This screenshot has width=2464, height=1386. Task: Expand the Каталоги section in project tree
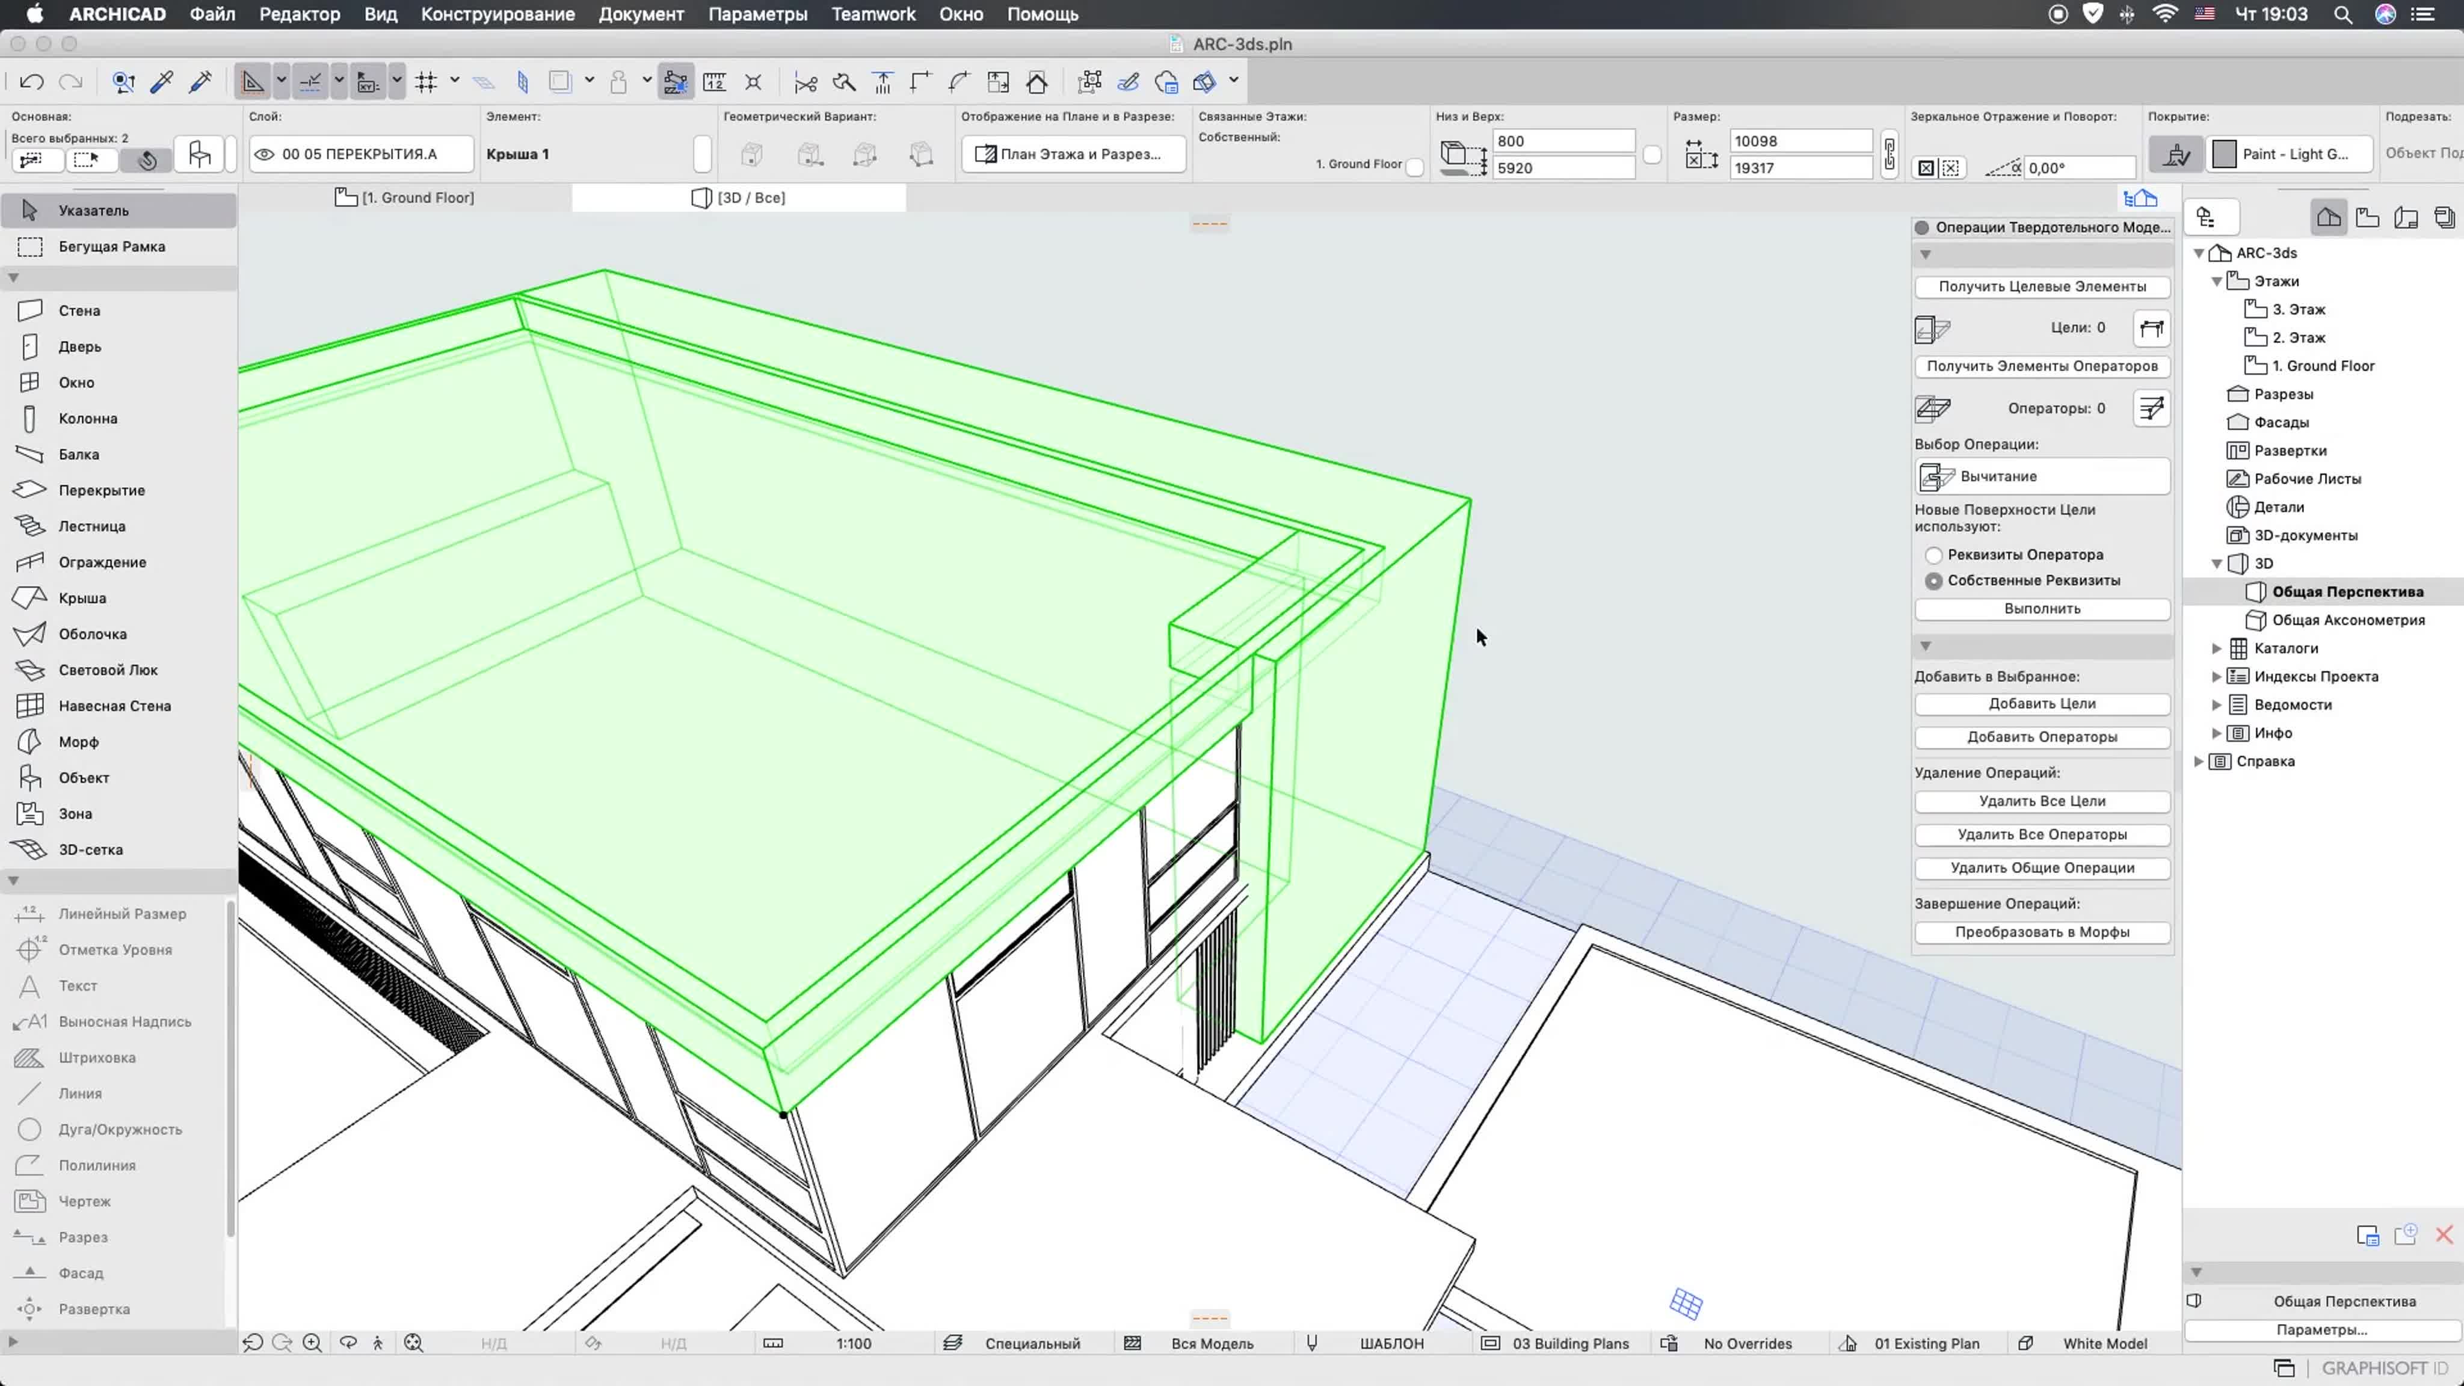pos(2215,647)
